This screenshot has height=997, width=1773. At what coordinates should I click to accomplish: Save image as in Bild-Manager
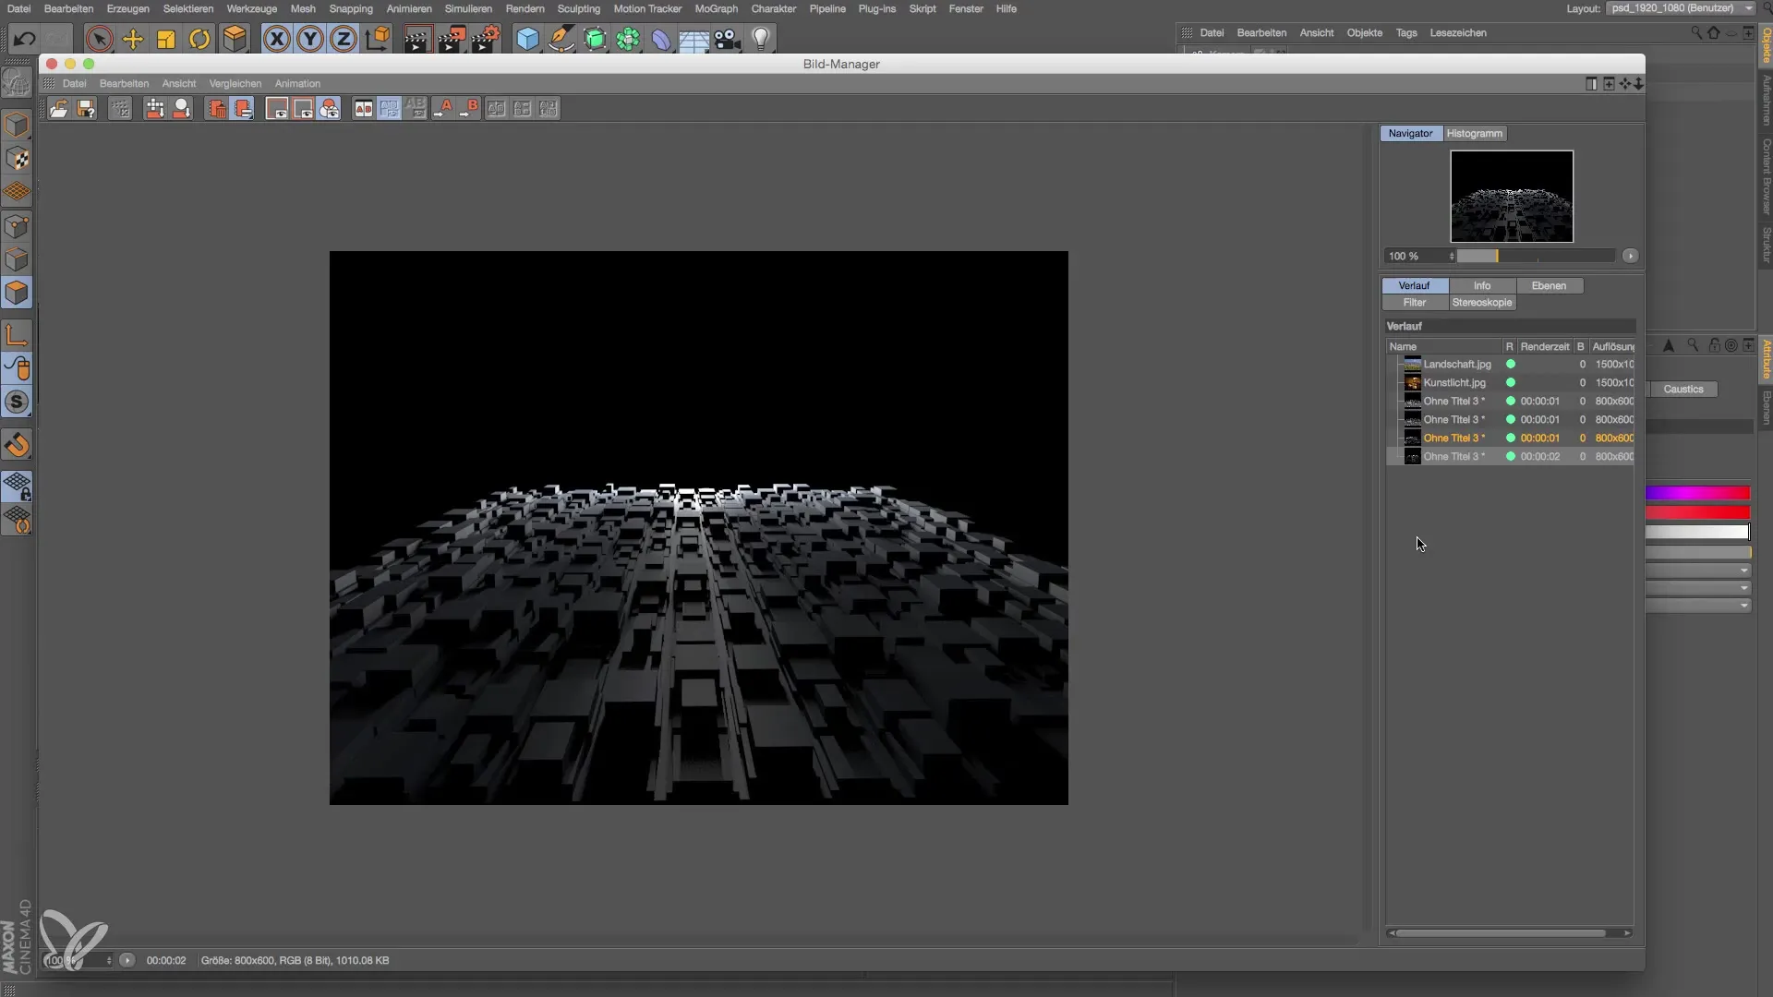click(x=86, y=109)
